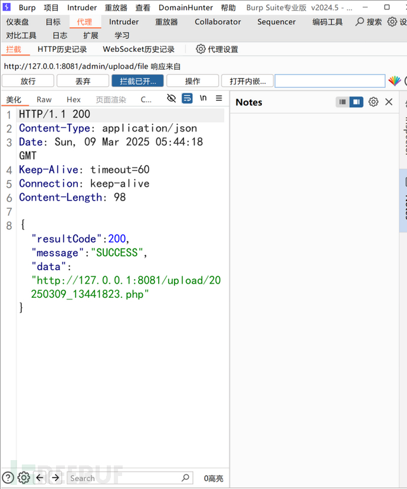407x489 pixels.
Task: Click the colorful highlight picker icon
Action: click(395, 81)
